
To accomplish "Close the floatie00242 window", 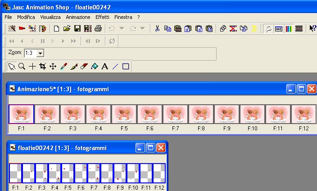I will tap(161, 148).
